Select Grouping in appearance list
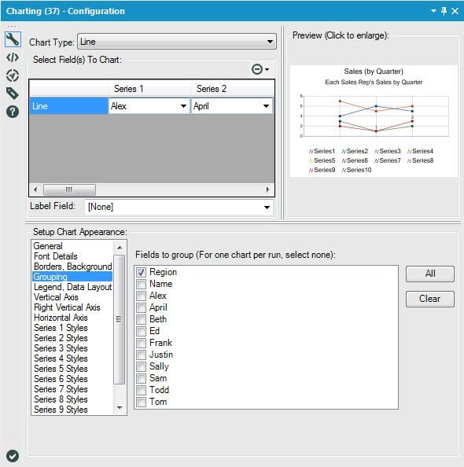 point(72,277)
